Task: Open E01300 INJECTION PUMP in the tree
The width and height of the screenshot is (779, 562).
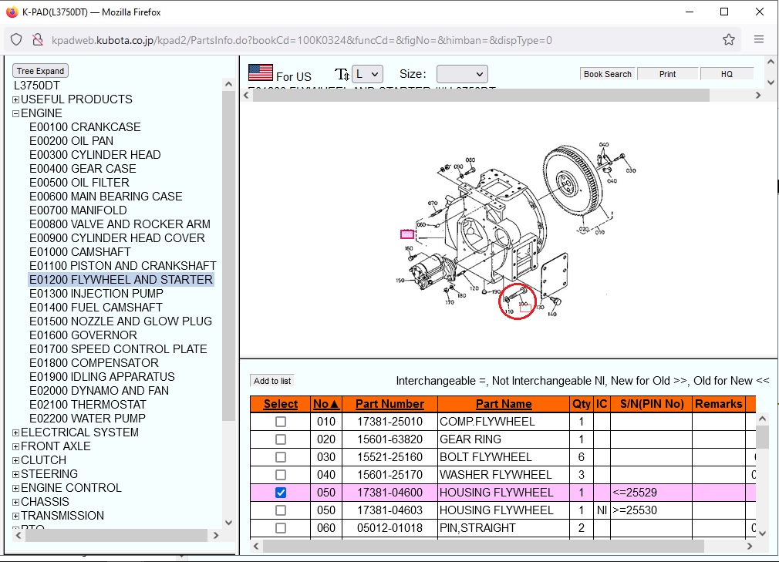Action: pos(96,294)
